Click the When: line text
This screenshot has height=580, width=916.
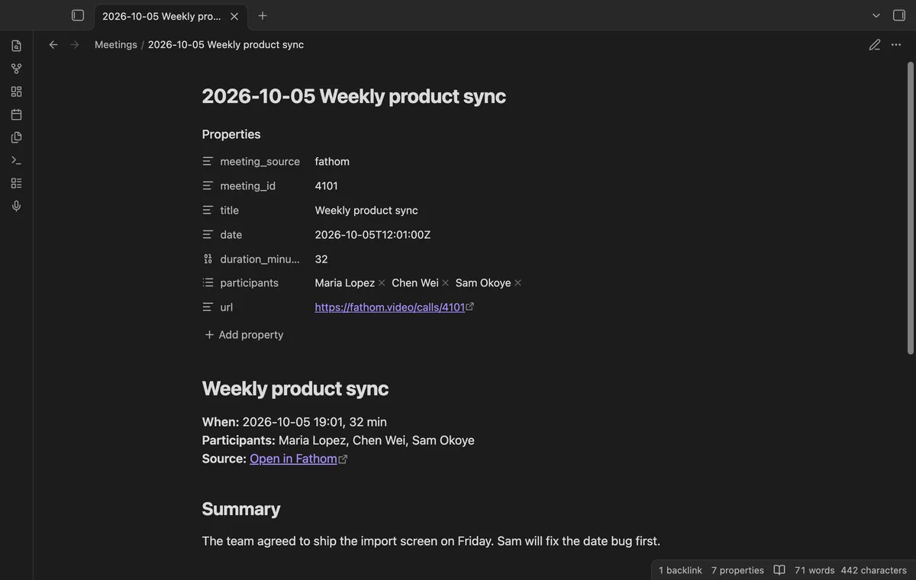pyautogui.click(x=295, y=422)
